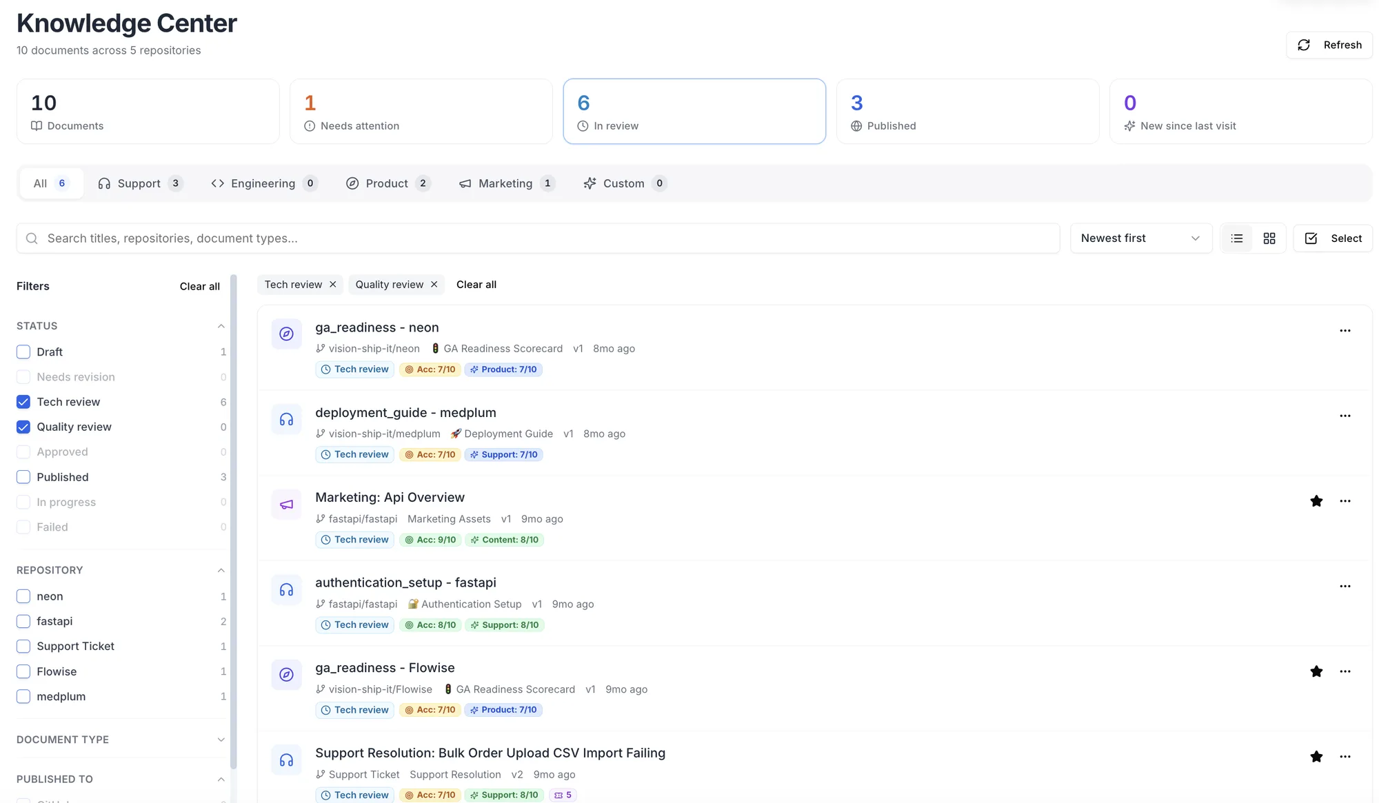The image size is (1379, 803).
Task: Open more options for deployment_guide - medplum
Action: 1345,416
